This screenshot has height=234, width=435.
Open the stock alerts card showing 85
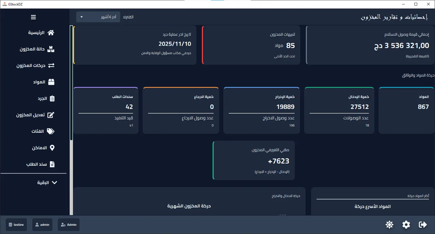(251, 45)
